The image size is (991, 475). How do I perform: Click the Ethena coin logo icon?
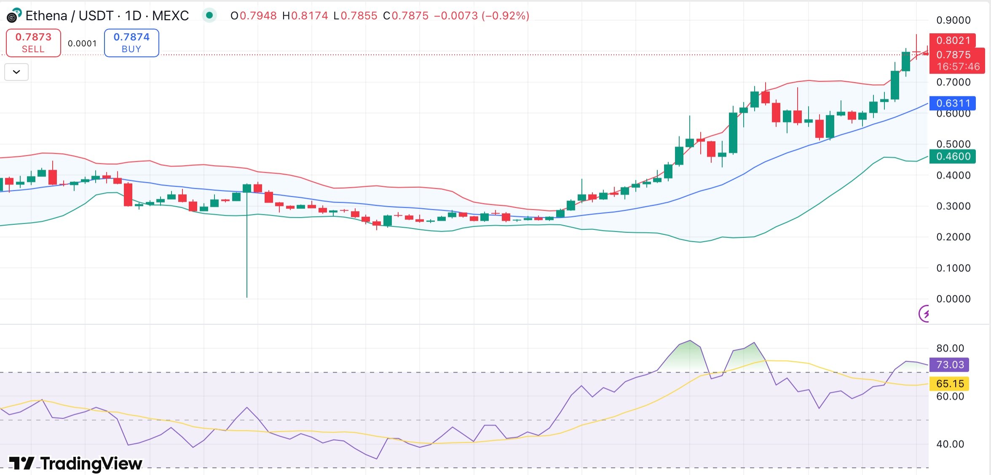pos(13,16)
